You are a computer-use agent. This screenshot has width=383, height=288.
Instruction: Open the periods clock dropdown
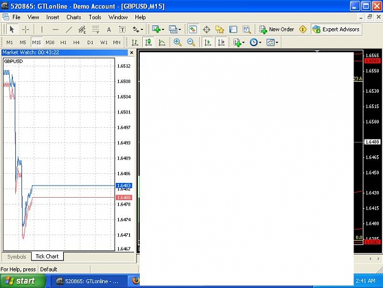click(256, 42)
